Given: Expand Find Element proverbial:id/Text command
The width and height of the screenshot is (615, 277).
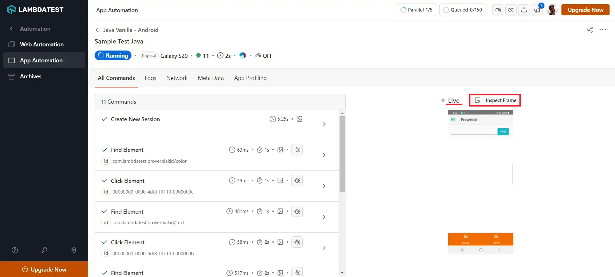Looking at the screenshot, I should [324, 217].
